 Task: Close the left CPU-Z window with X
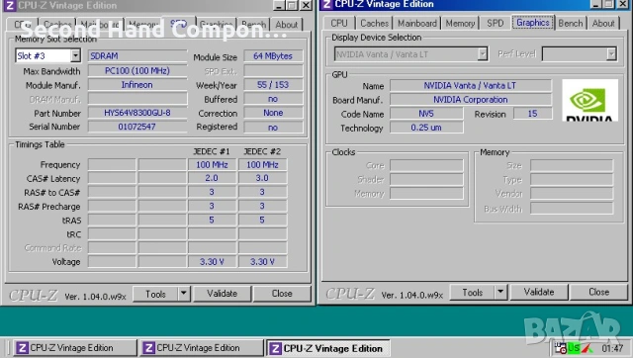click(x=307, y=6)
